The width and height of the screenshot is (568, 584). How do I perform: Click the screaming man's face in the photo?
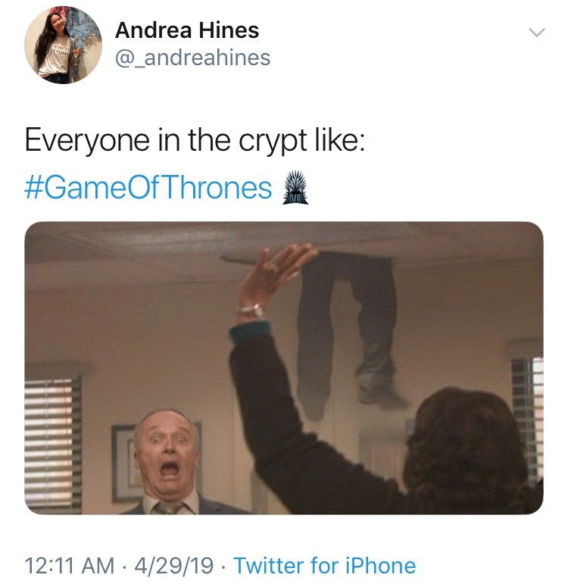[168, 454]
